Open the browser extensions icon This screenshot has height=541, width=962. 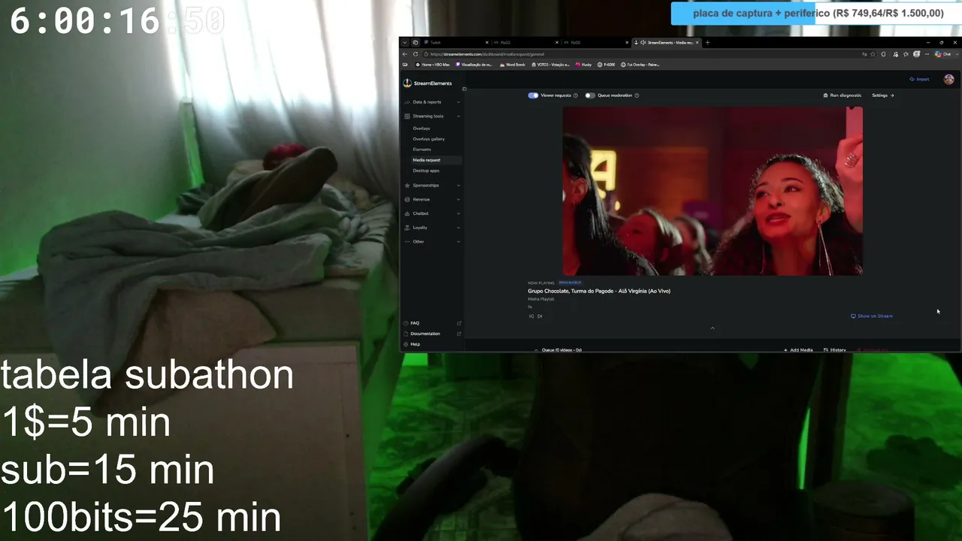coord(883,54)
